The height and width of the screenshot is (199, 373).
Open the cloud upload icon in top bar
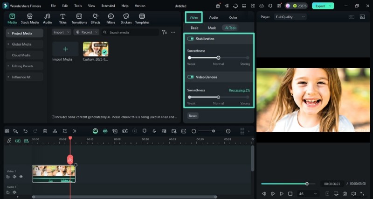click(x=262, y=6)
